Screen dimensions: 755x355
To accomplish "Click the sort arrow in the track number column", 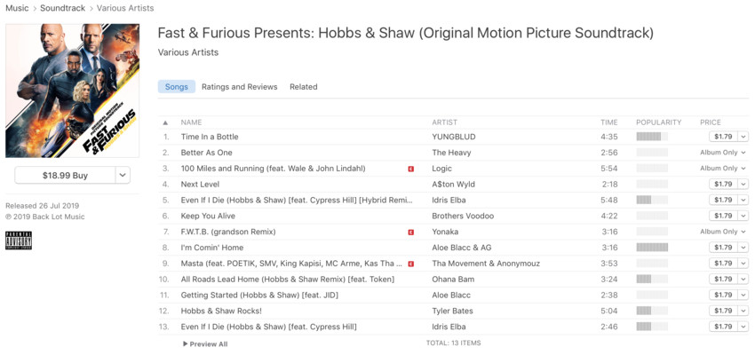I will point(165,122).
